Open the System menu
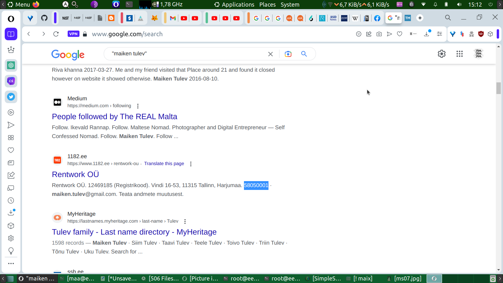This screenshot has width=503, height=283. point(290,4)
